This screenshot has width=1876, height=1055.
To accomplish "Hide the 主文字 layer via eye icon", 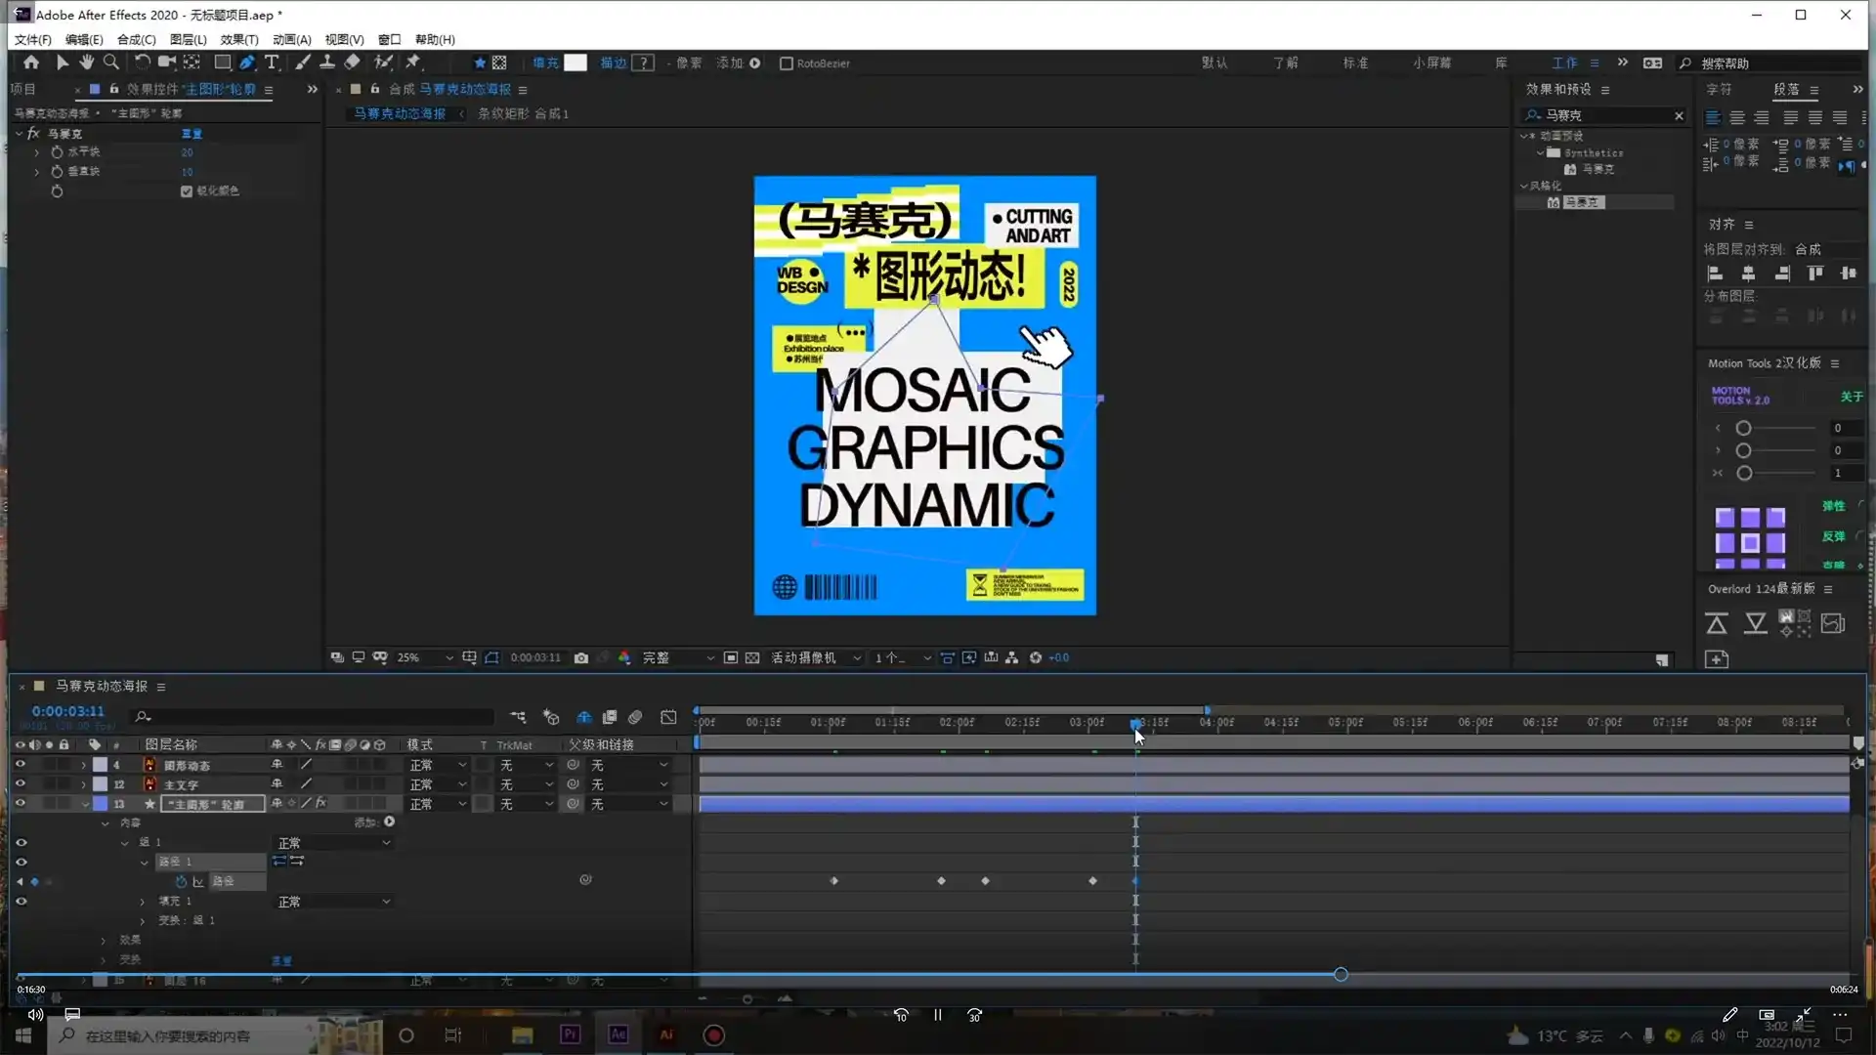I will [x=20, y=784].
